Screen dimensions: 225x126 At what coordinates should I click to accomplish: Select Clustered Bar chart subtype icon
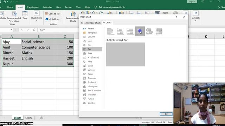point(111,31)
